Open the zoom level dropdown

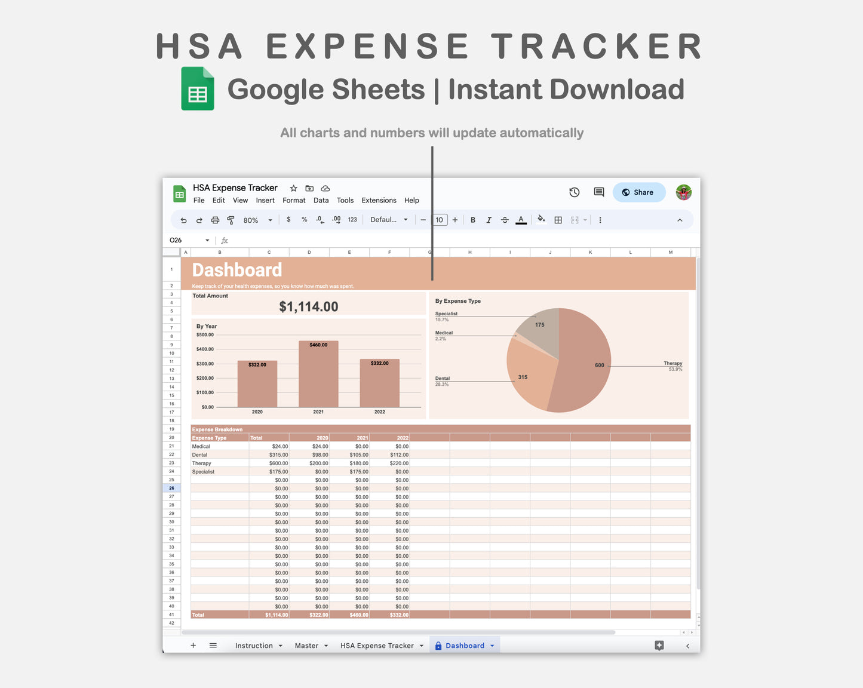pos(257,220)
